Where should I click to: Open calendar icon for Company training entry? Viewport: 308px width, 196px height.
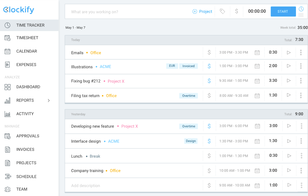pos(257,171)
